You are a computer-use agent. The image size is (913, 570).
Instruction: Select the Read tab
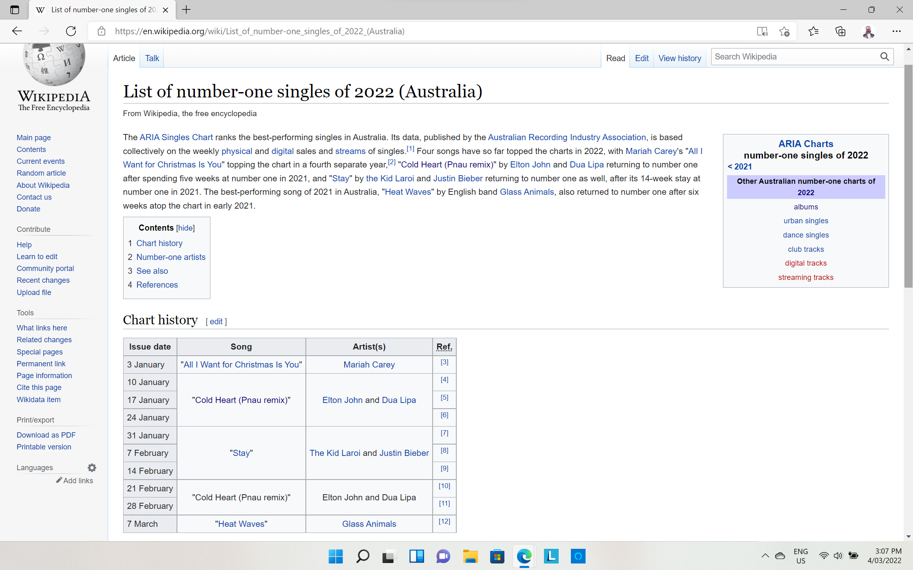pyautogui.click(x=616, y=58)
